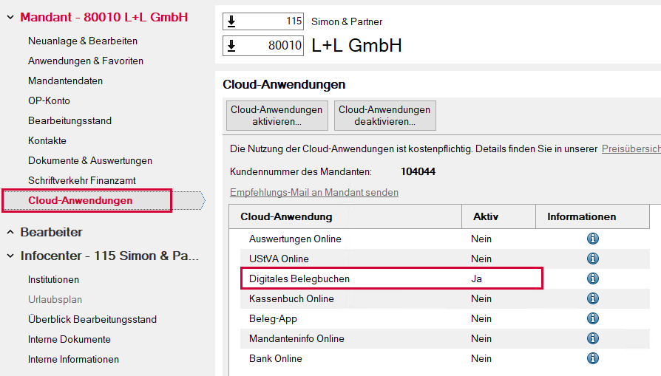The height and width of the screenshot is (376, 661).
Task: Click download arrow beside number 115
Action: click(x=231, y=21)
